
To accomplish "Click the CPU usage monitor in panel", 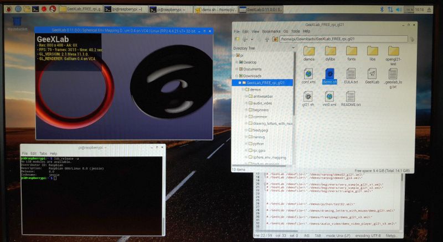I will point(409,9).
